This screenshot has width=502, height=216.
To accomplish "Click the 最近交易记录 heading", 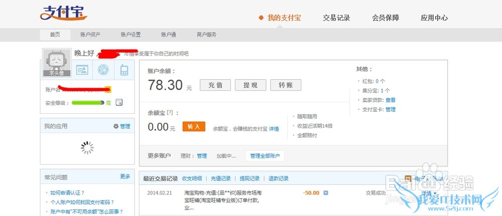I will click(161, 178).
